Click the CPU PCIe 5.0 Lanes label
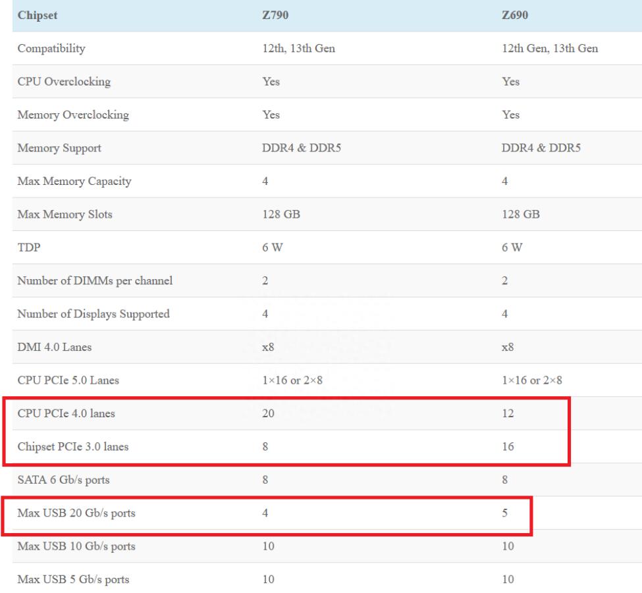The width and height of the screenshot is (642, 593). click(68, 380)
